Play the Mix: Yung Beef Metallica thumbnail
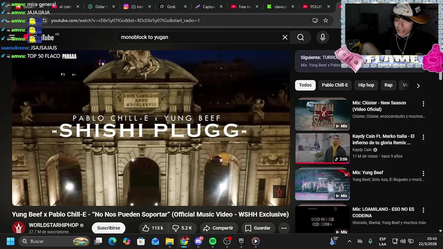Viewport: 443px width, 249px height. [x=322, y=184]
